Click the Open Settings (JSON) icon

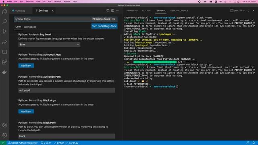click(x=108, y=10)
